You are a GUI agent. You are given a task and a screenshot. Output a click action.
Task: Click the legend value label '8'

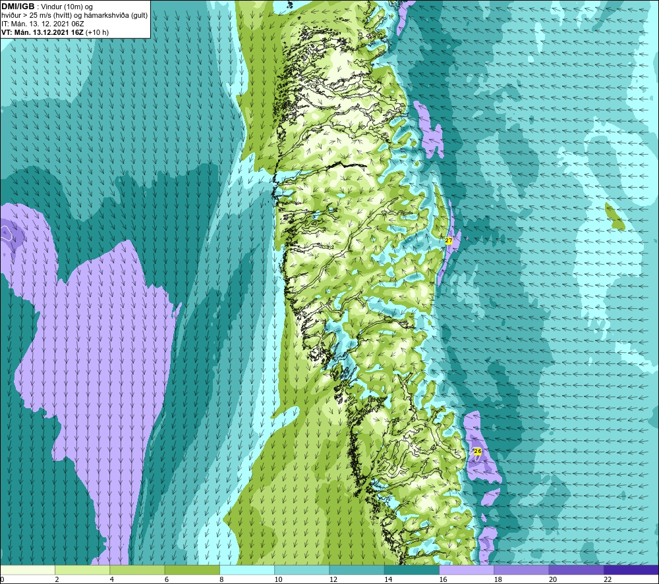coord(221,580)
